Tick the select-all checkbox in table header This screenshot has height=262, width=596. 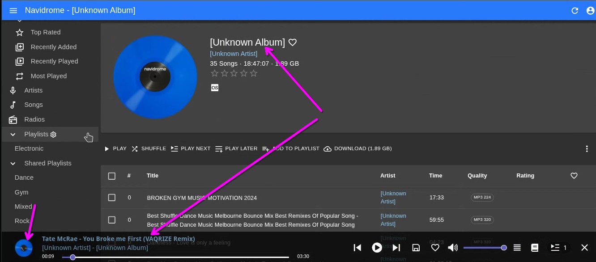(112, 176)
